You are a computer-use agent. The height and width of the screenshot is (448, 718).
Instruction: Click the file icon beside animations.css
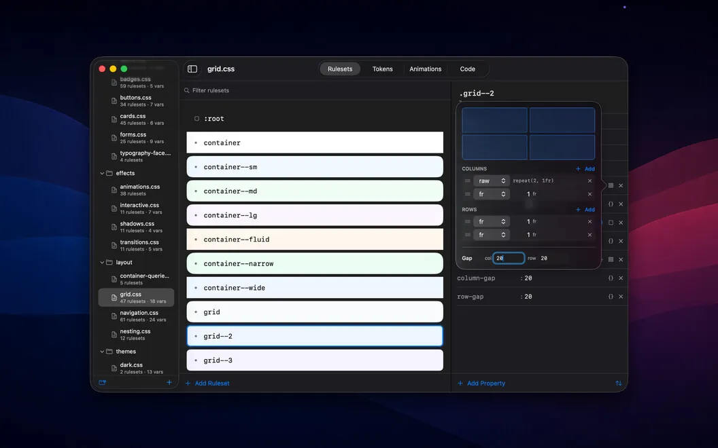tap(114, 190)
